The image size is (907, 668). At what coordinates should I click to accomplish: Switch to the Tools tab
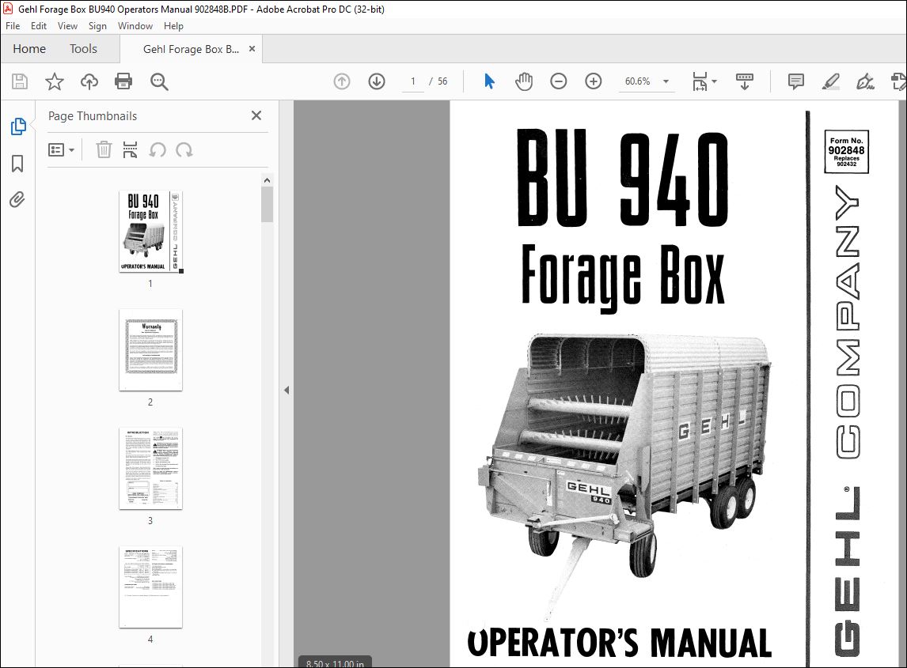tap(83, 49)
